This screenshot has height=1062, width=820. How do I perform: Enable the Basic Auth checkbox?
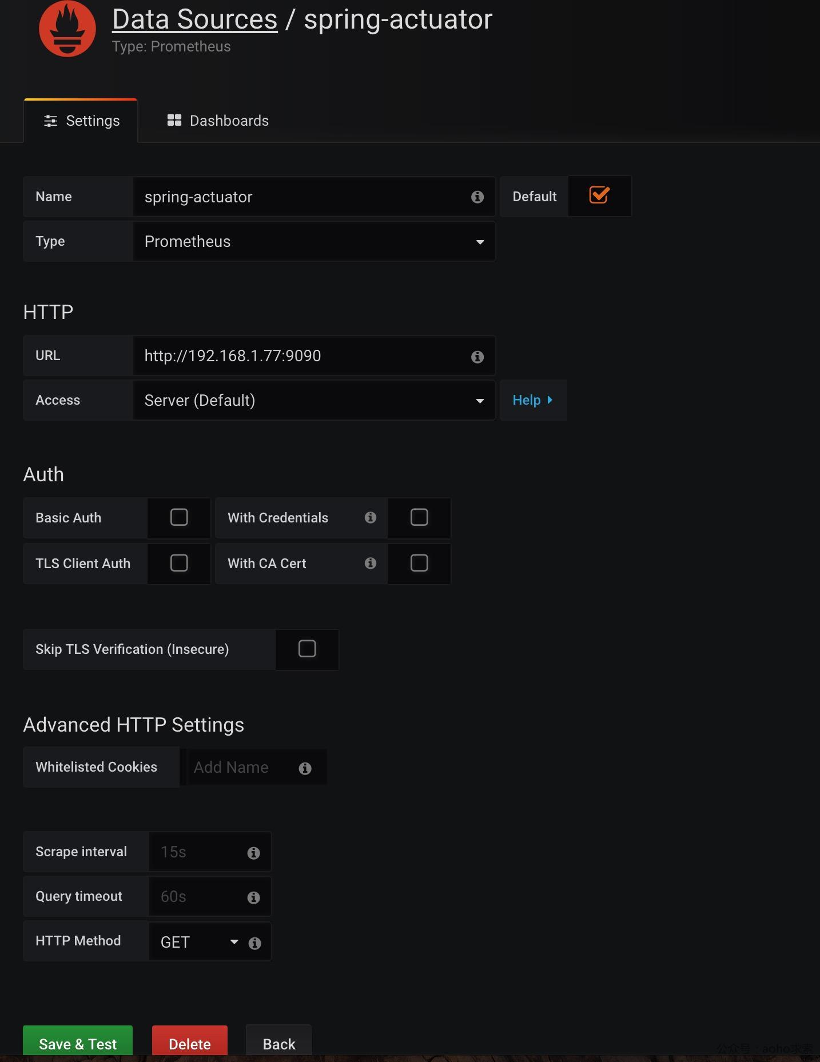click(x=179, y=517)
